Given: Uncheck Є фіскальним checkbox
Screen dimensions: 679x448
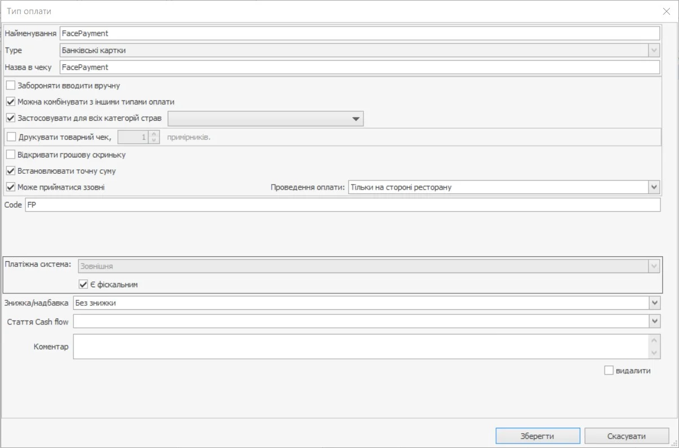Looking at the screenshot, I should click(84, 284).
